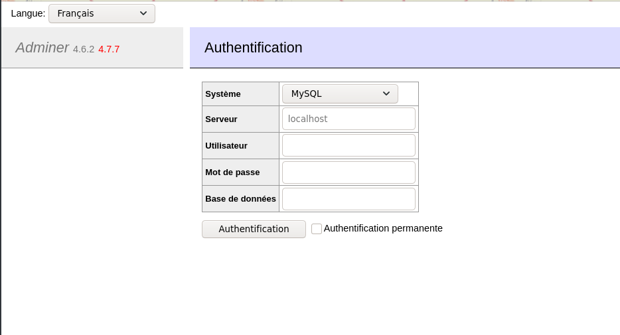This screenshot has height=335, width=620.
Task: Click the Authentification permanente label text
Action: pyautogui.click(x=383, y=228)
